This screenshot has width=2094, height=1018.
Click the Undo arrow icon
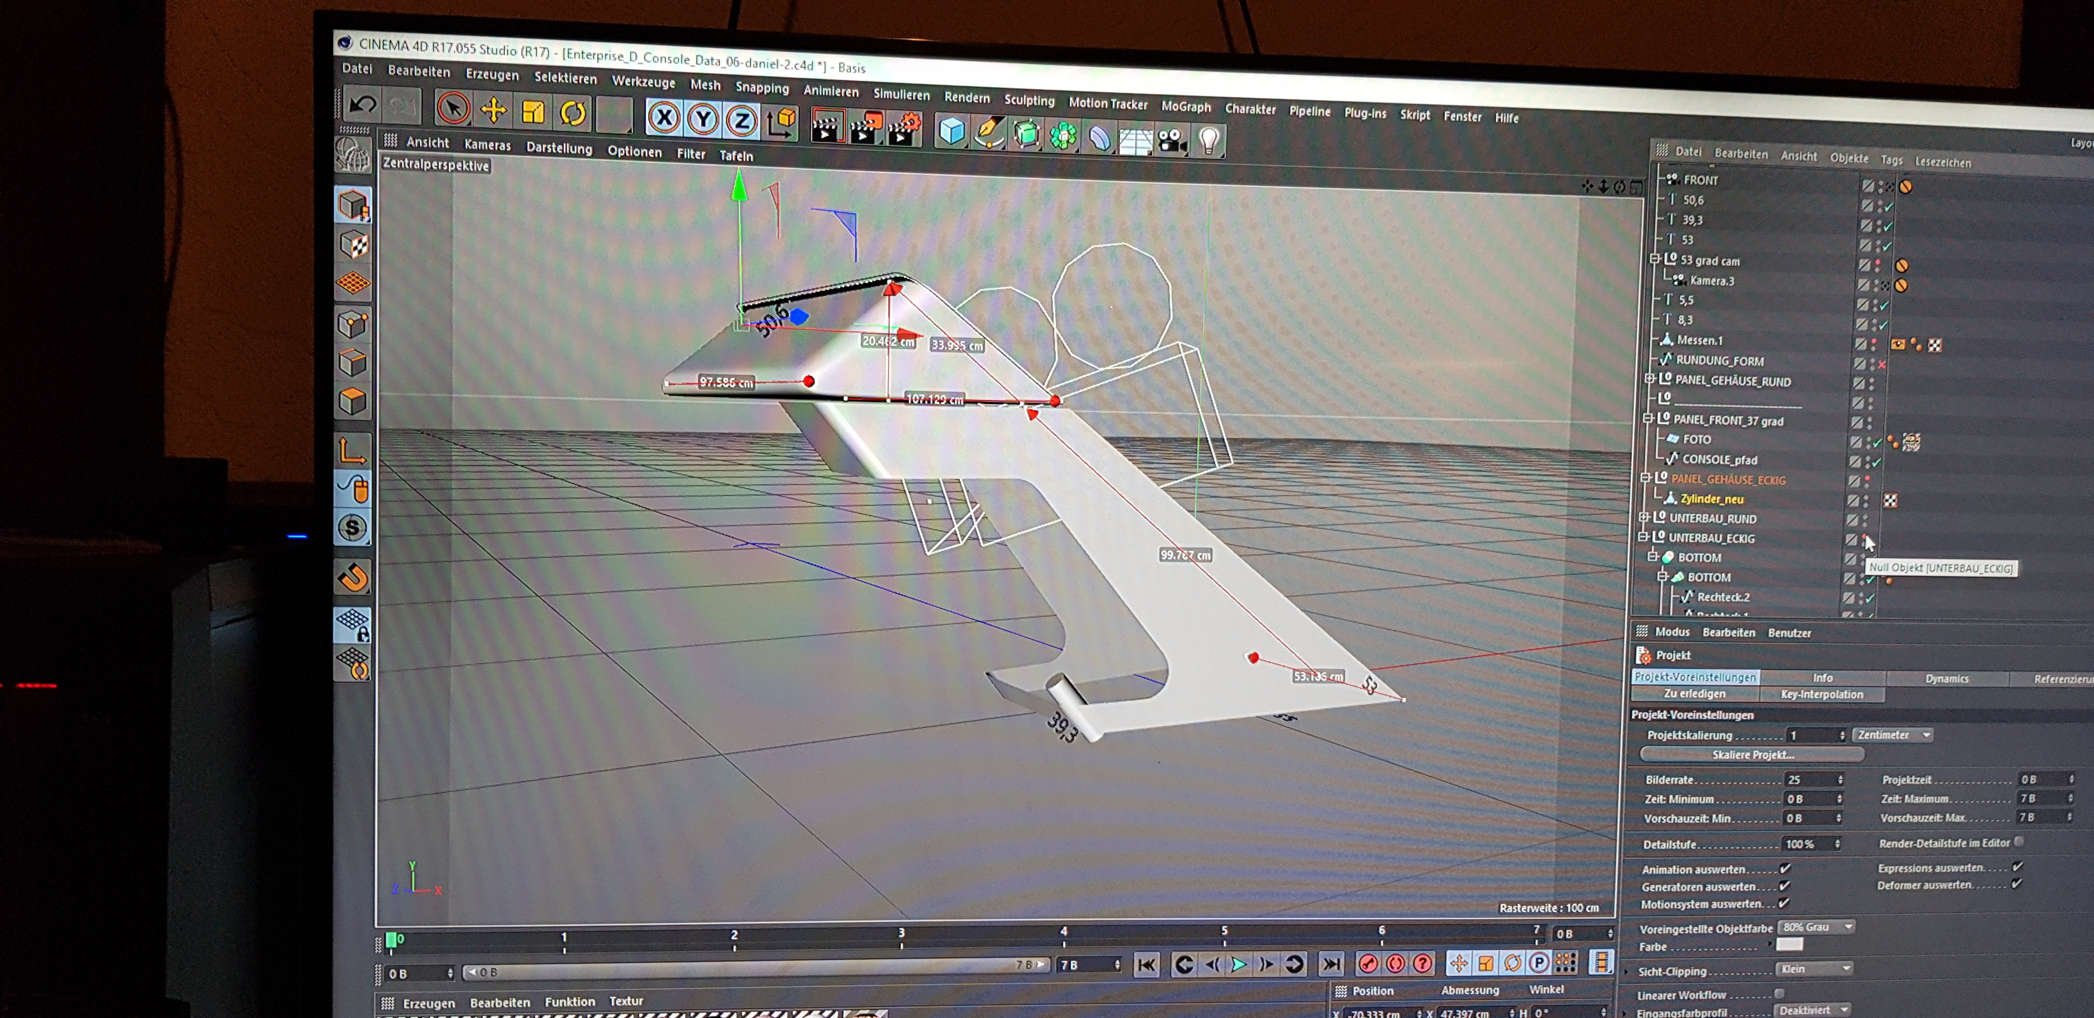[363, 104]
